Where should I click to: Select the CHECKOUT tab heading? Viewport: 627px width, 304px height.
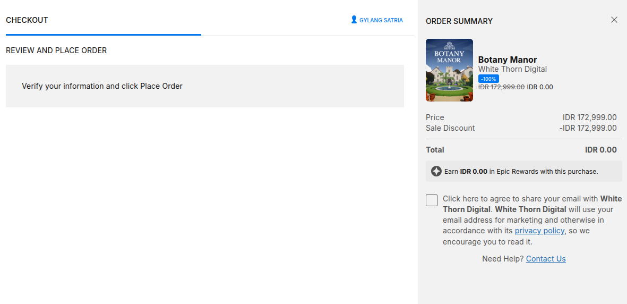pos(27,20)
